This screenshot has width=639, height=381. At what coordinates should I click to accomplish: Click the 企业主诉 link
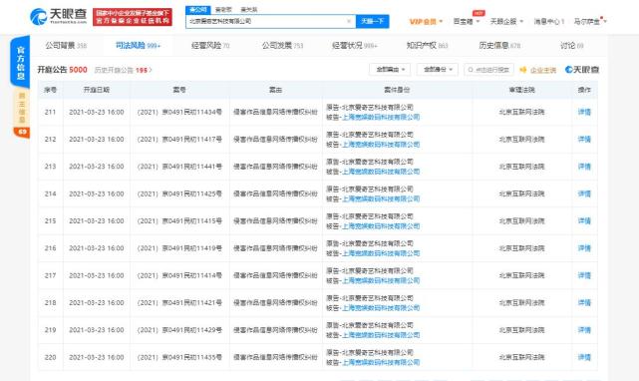tap(542, 70)
